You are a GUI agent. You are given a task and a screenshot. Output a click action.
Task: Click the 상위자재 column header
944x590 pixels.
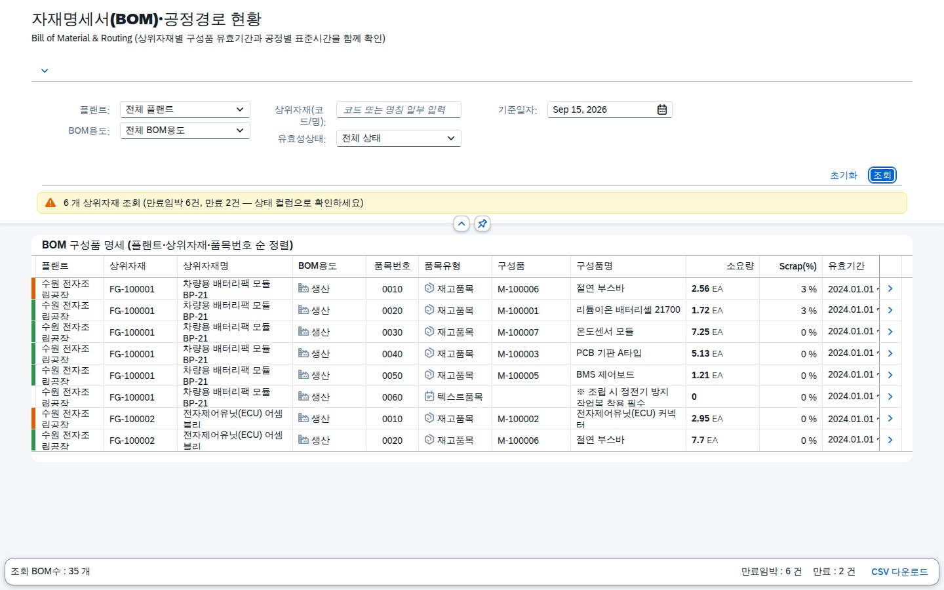140,266
